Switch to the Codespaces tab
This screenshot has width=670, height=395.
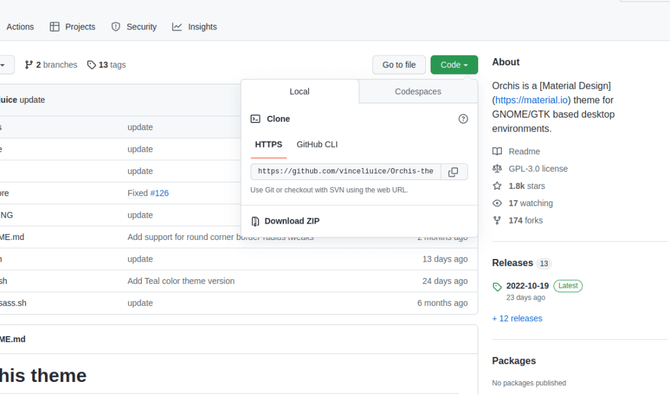pyautogui.click(x=418, y=92)
